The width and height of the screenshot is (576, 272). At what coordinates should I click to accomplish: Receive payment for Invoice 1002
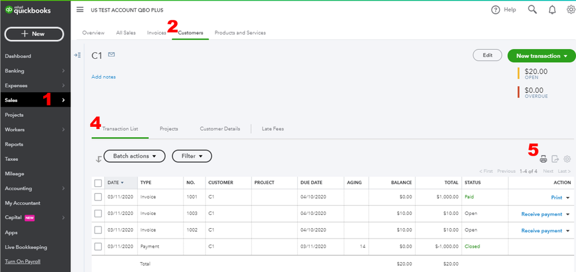click(x=541, y=231)
